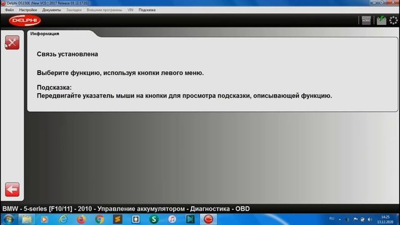Click the vehicle path BMW 5-series text

pyautogui.click(x=126, y=209)
